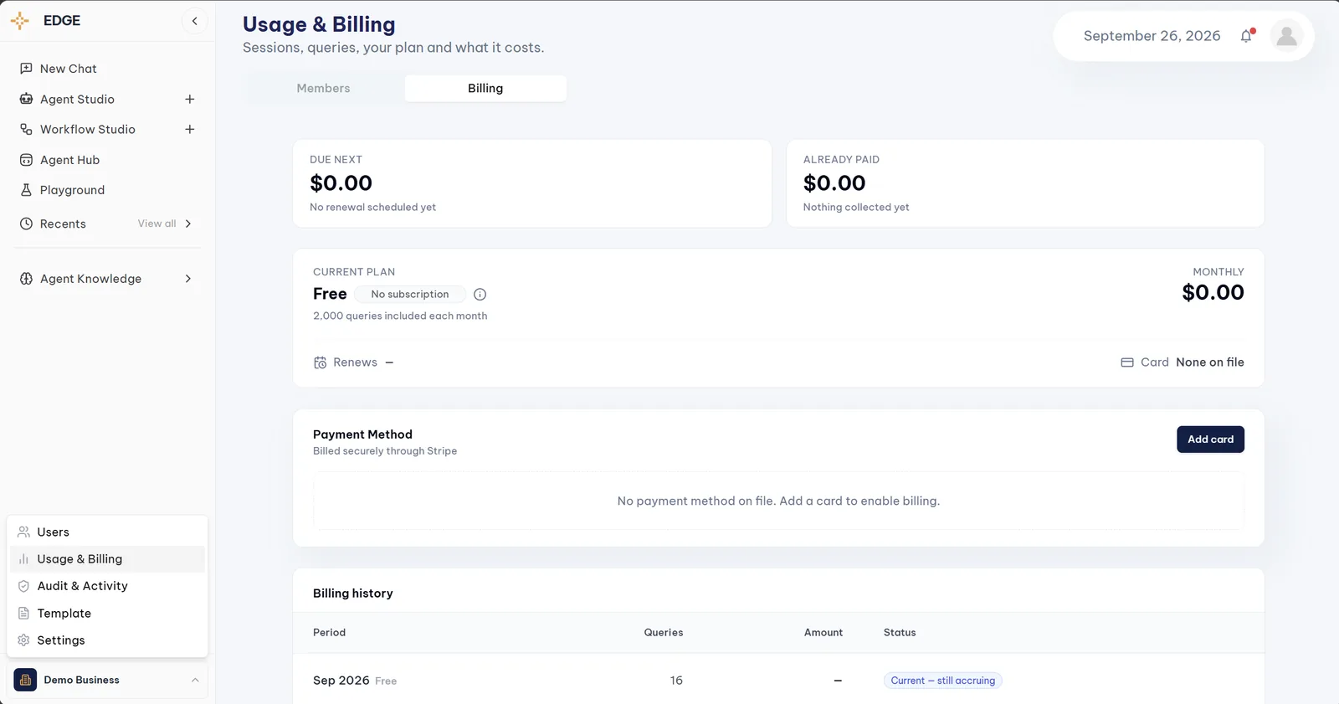Click the Current – still accruing status badge
The width and height of the screenshot is (1339, 704).
(x=943, y=681)
